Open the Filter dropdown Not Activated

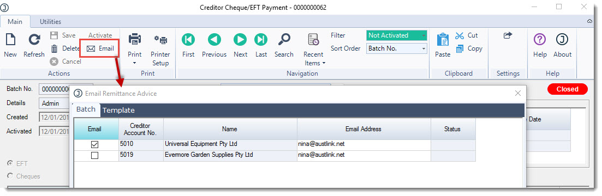(397, 35)
